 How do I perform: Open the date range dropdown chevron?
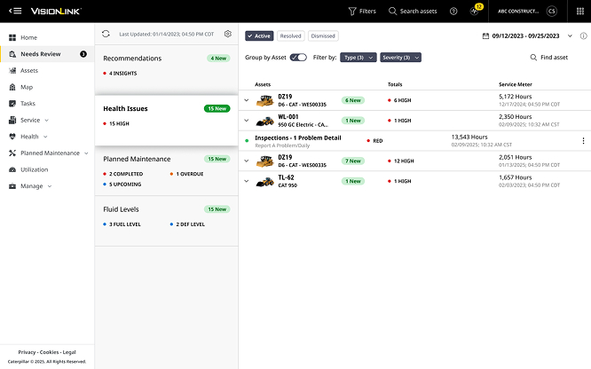570,36
